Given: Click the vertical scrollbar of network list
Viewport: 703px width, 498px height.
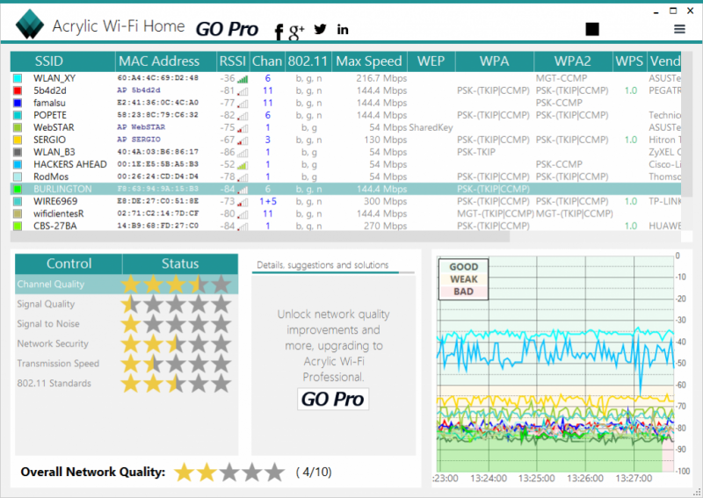Looking at the screenshot, I should (687, 126).
